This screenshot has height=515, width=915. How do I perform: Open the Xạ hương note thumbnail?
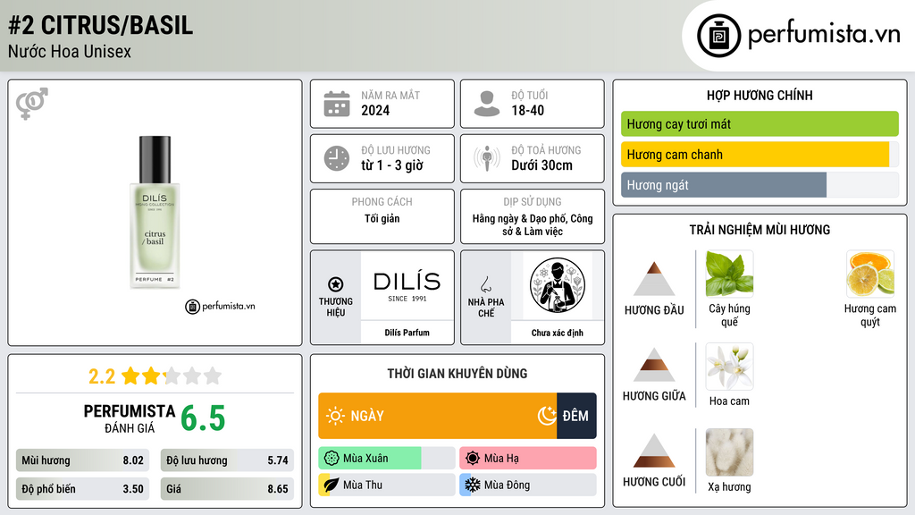pos(729,452)
